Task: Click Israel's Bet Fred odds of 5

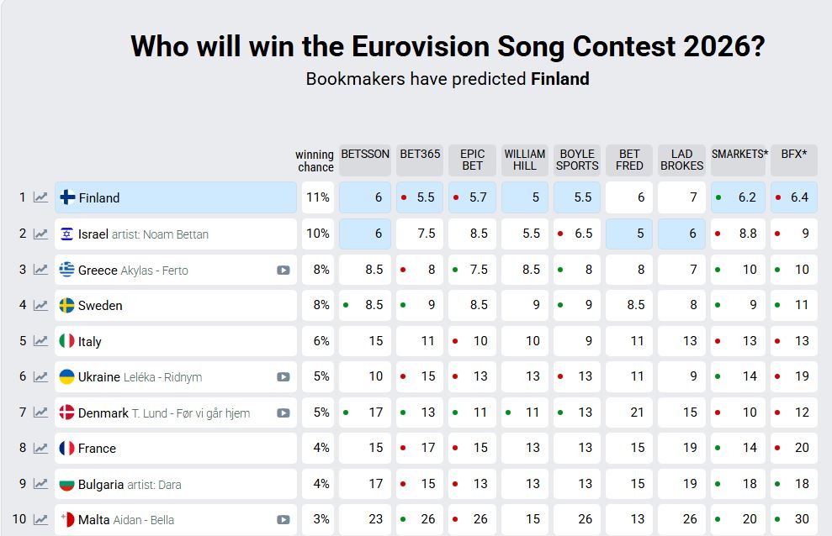Action: coord(629,234)
